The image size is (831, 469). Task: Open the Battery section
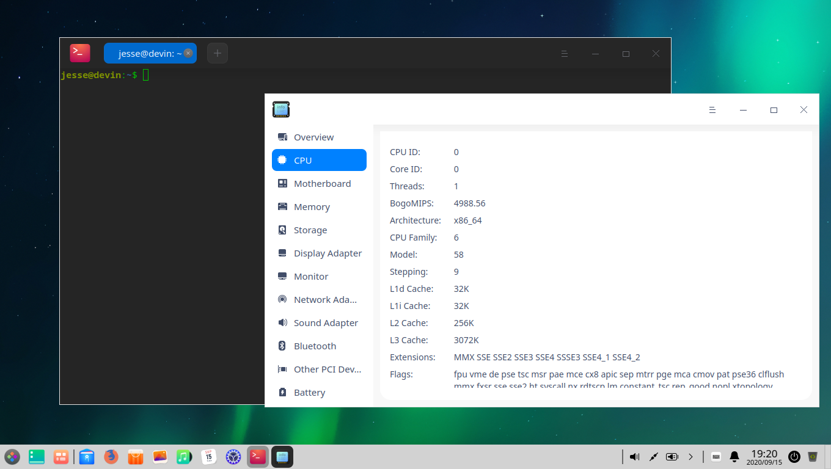coord(319,392)
